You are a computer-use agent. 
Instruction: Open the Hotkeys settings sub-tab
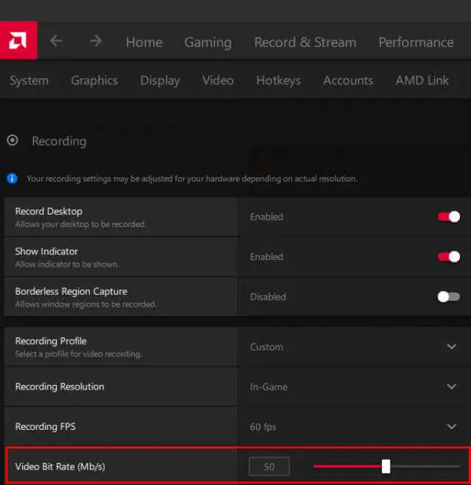click(278, 80)
